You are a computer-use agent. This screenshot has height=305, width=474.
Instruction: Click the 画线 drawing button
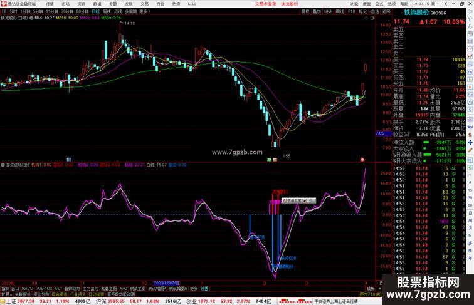(340, 11)
